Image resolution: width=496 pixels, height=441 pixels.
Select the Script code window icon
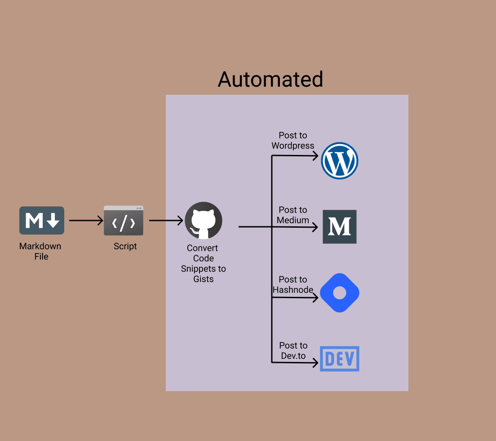pyautogui.click(x=124, y=220)
